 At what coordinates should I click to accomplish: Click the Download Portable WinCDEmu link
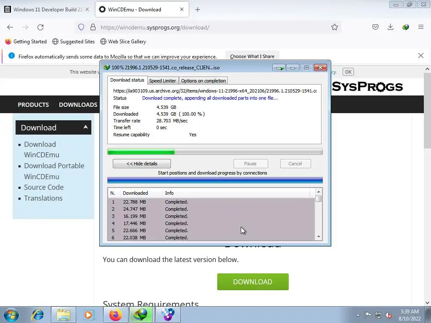point(54,171)
